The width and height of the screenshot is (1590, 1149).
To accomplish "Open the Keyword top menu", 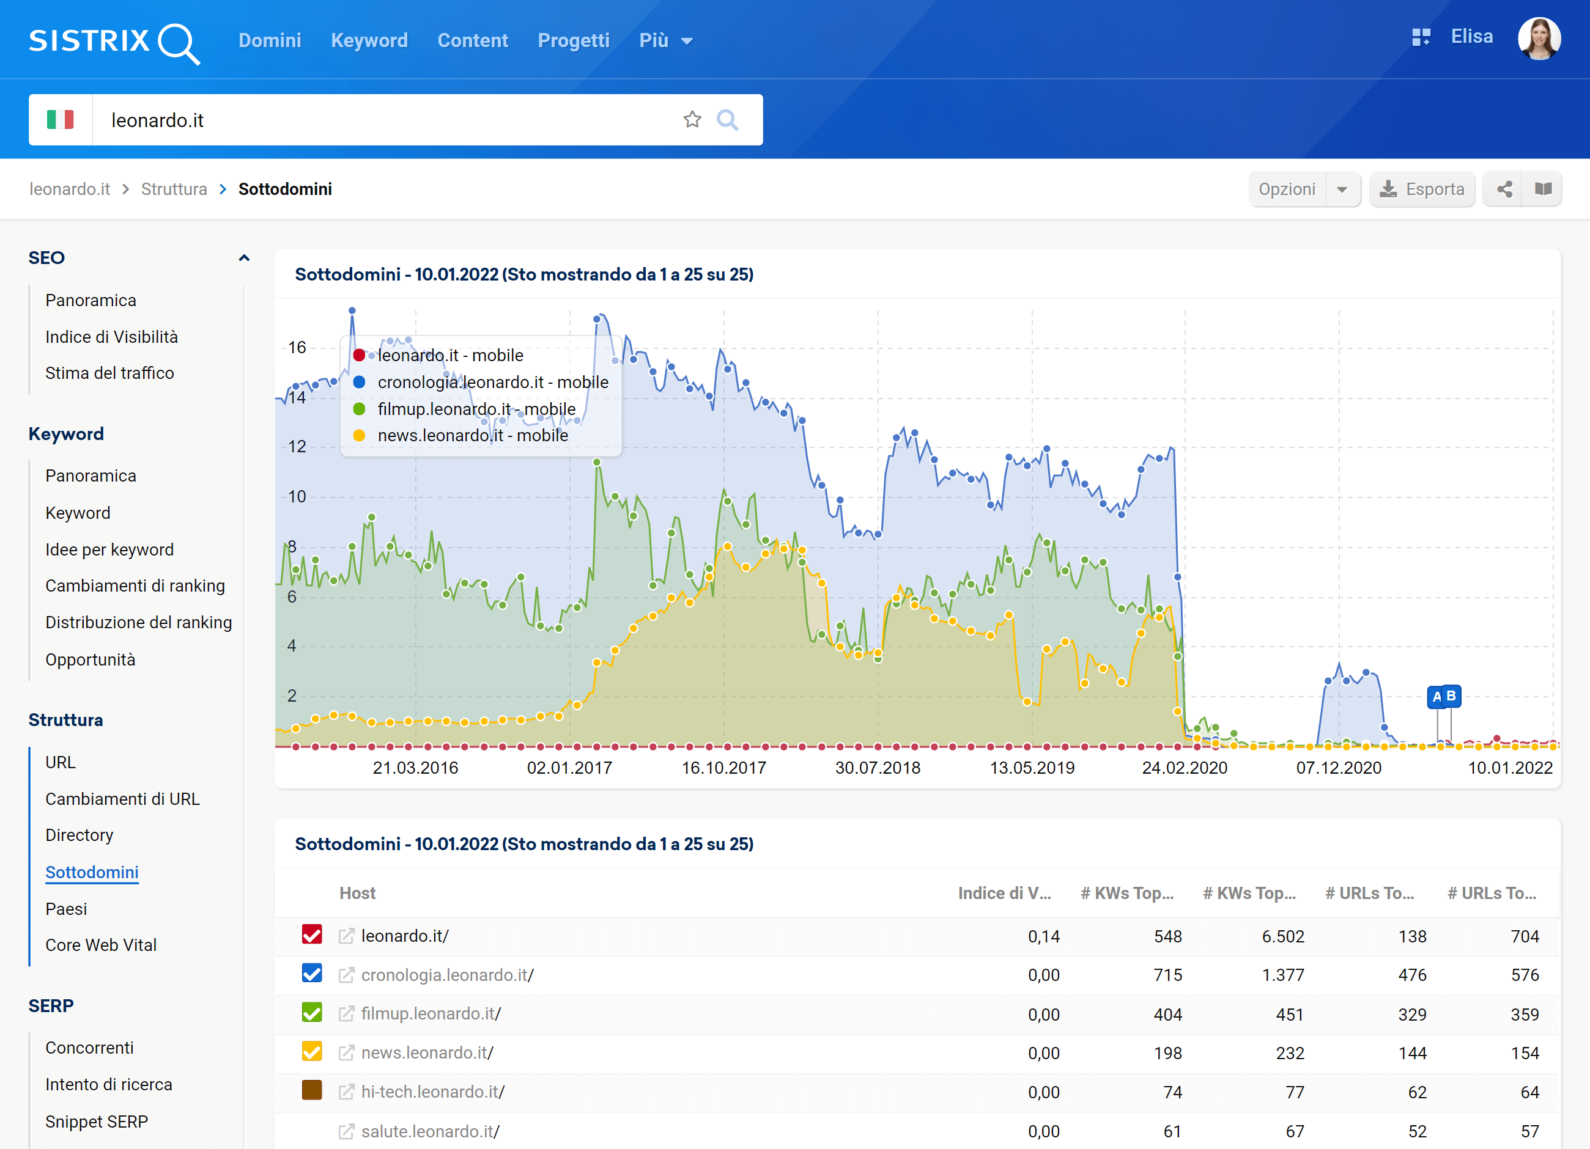I will pos(369,40).
